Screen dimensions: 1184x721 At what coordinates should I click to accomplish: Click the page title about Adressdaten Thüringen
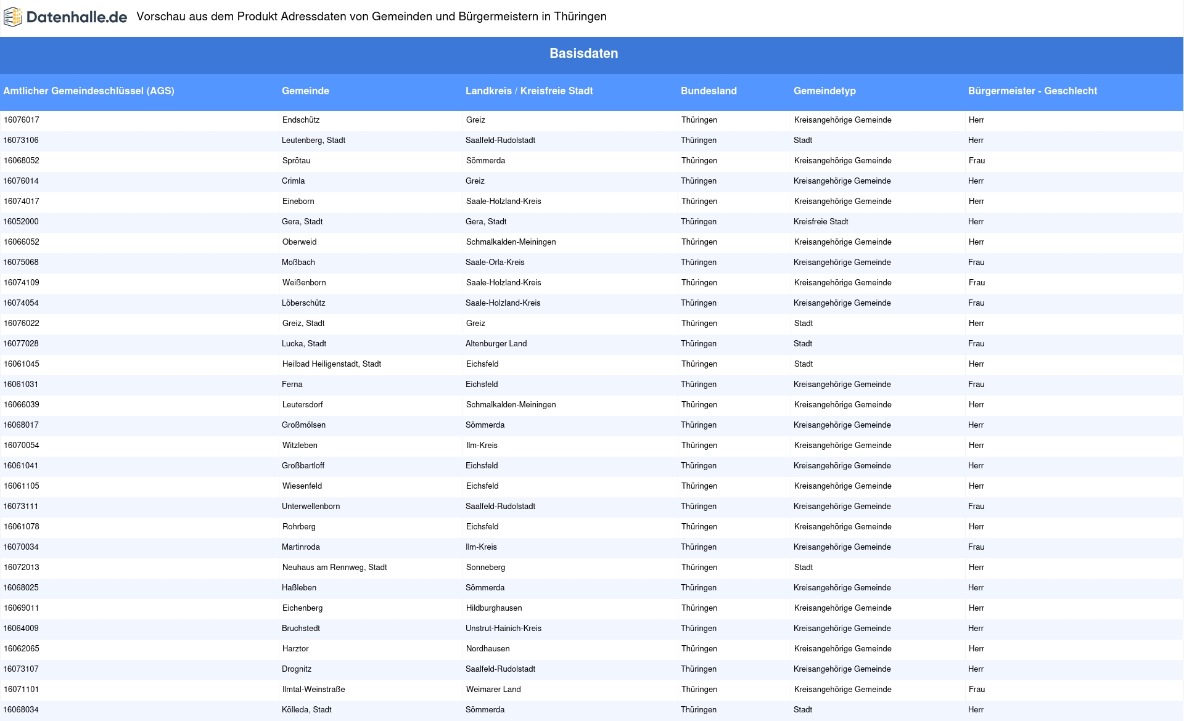tap(371, 17)
